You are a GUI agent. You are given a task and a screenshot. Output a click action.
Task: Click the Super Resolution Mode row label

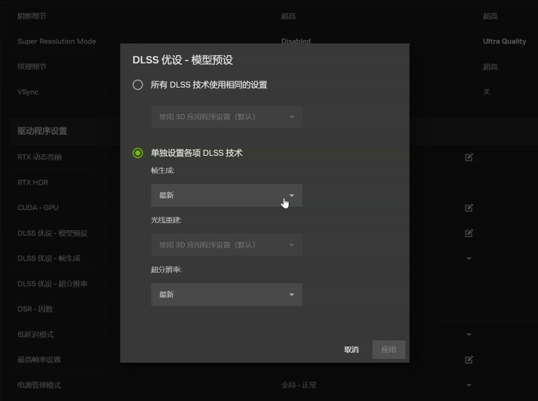tap(56, 41)
